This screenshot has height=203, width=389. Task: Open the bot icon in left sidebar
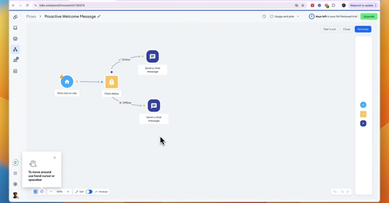16,38
